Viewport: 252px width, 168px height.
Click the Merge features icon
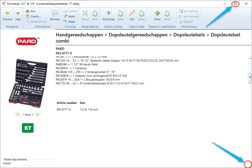coord(85,16)
